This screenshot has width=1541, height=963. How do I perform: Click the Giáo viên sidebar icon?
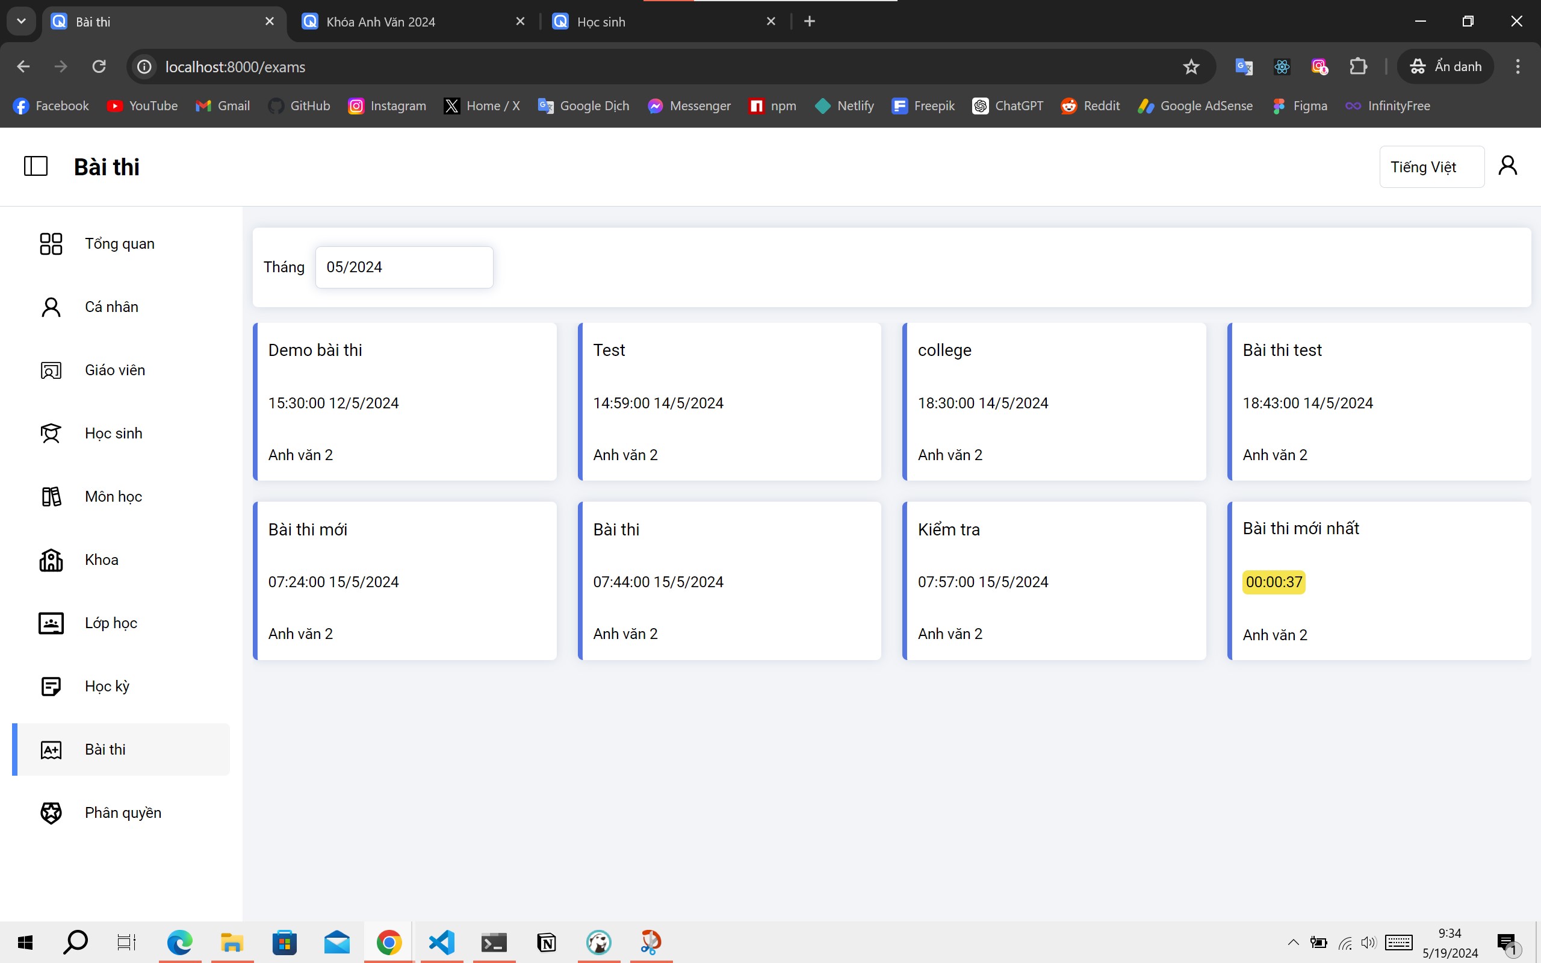point(51,370)
